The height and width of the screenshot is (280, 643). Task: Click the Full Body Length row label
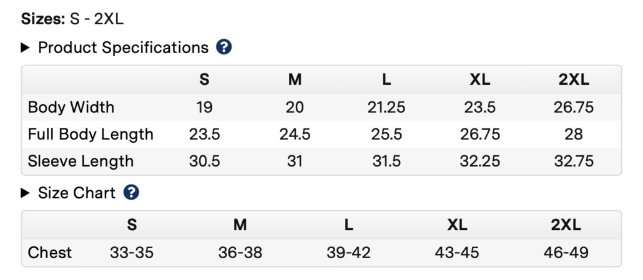tap(91, 134)
